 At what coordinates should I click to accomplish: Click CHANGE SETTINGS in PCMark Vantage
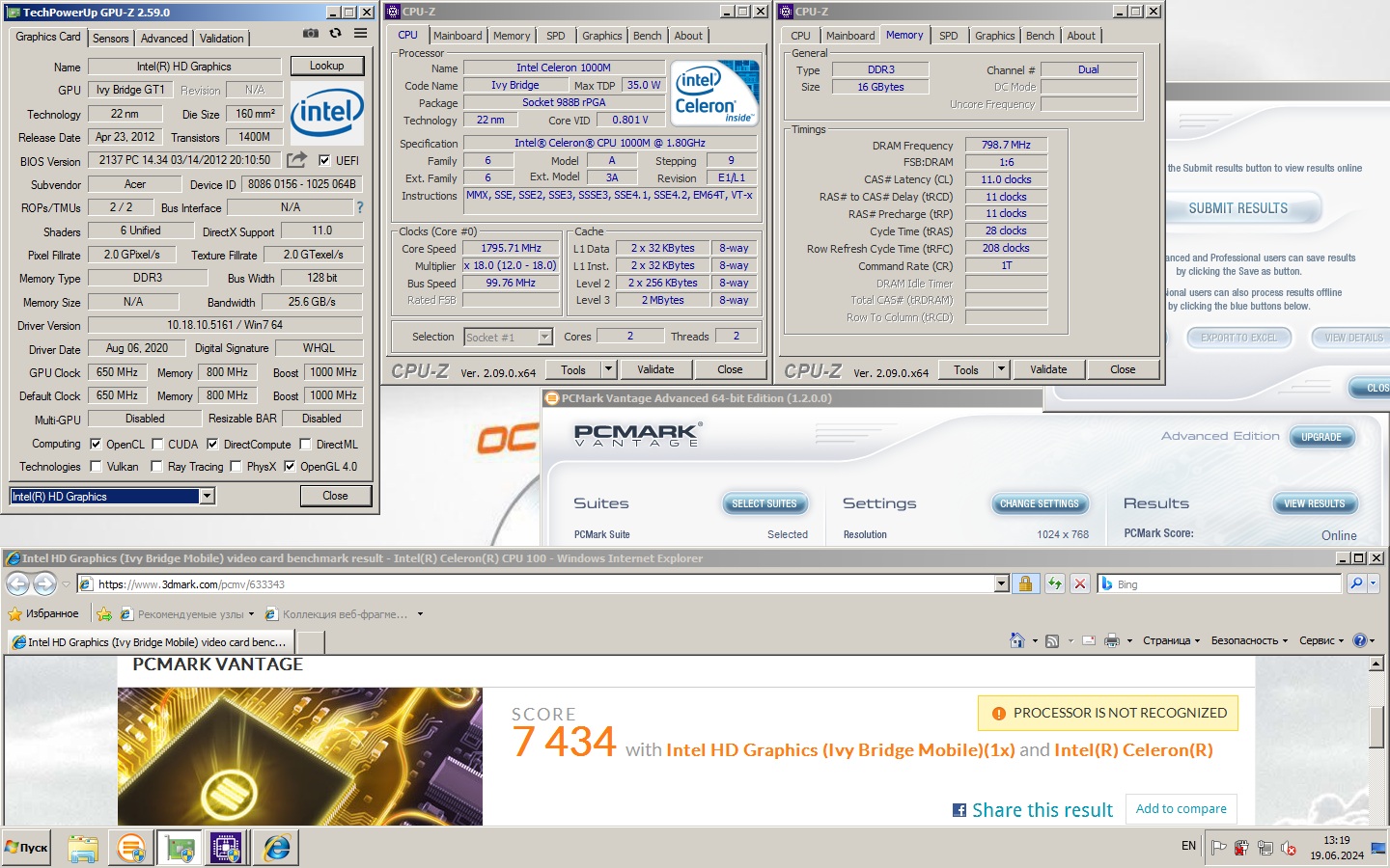coord(1040,503)
